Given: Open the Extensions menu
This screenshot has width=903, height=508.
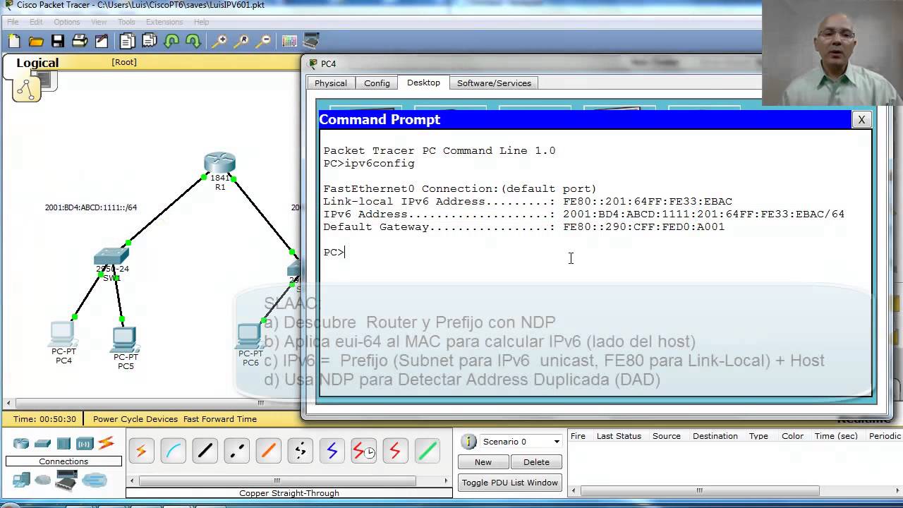Looking at the screenshot, I should coord(164,22).
